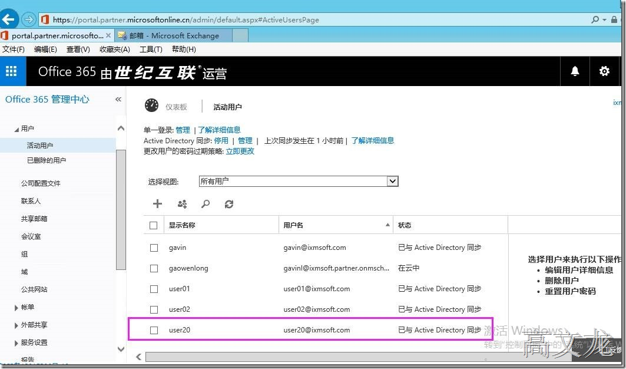The image size is (626, 369).
Task: Open the 文件(F) menu
Action: coord(14,49)
